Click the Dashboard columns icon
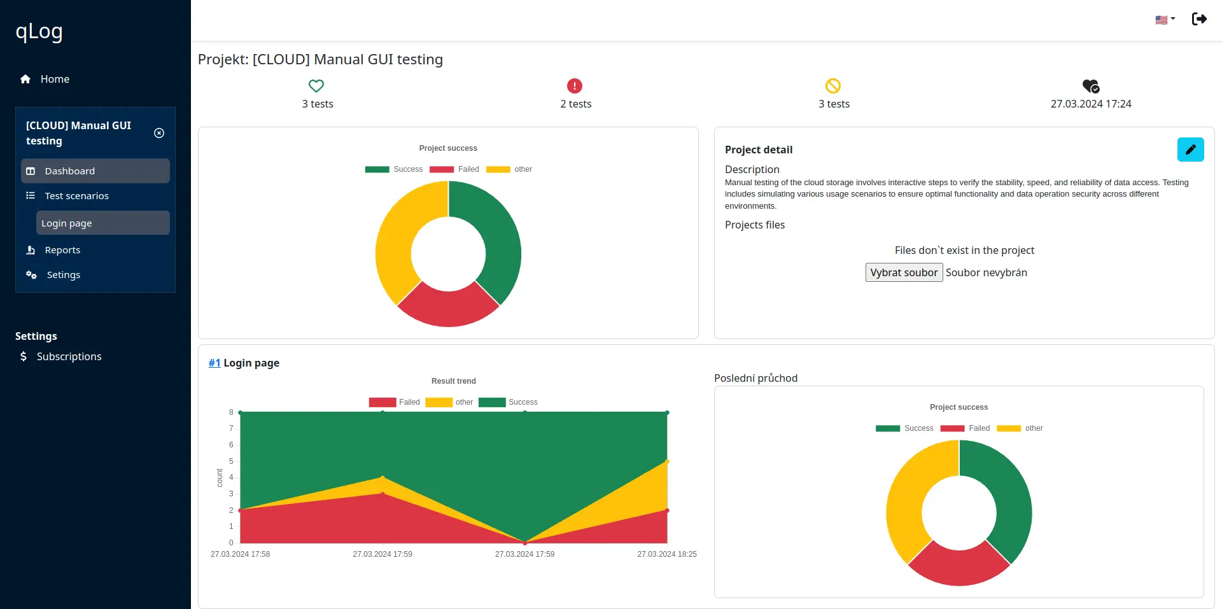1222x609 pixels. (x=30, y=171)
